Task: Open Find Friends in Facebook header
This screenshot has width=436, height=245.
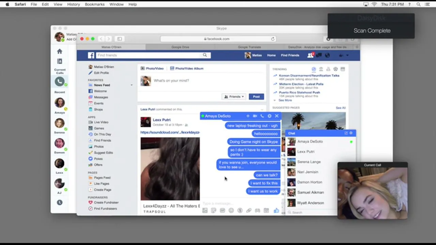Action: (290, 55)
